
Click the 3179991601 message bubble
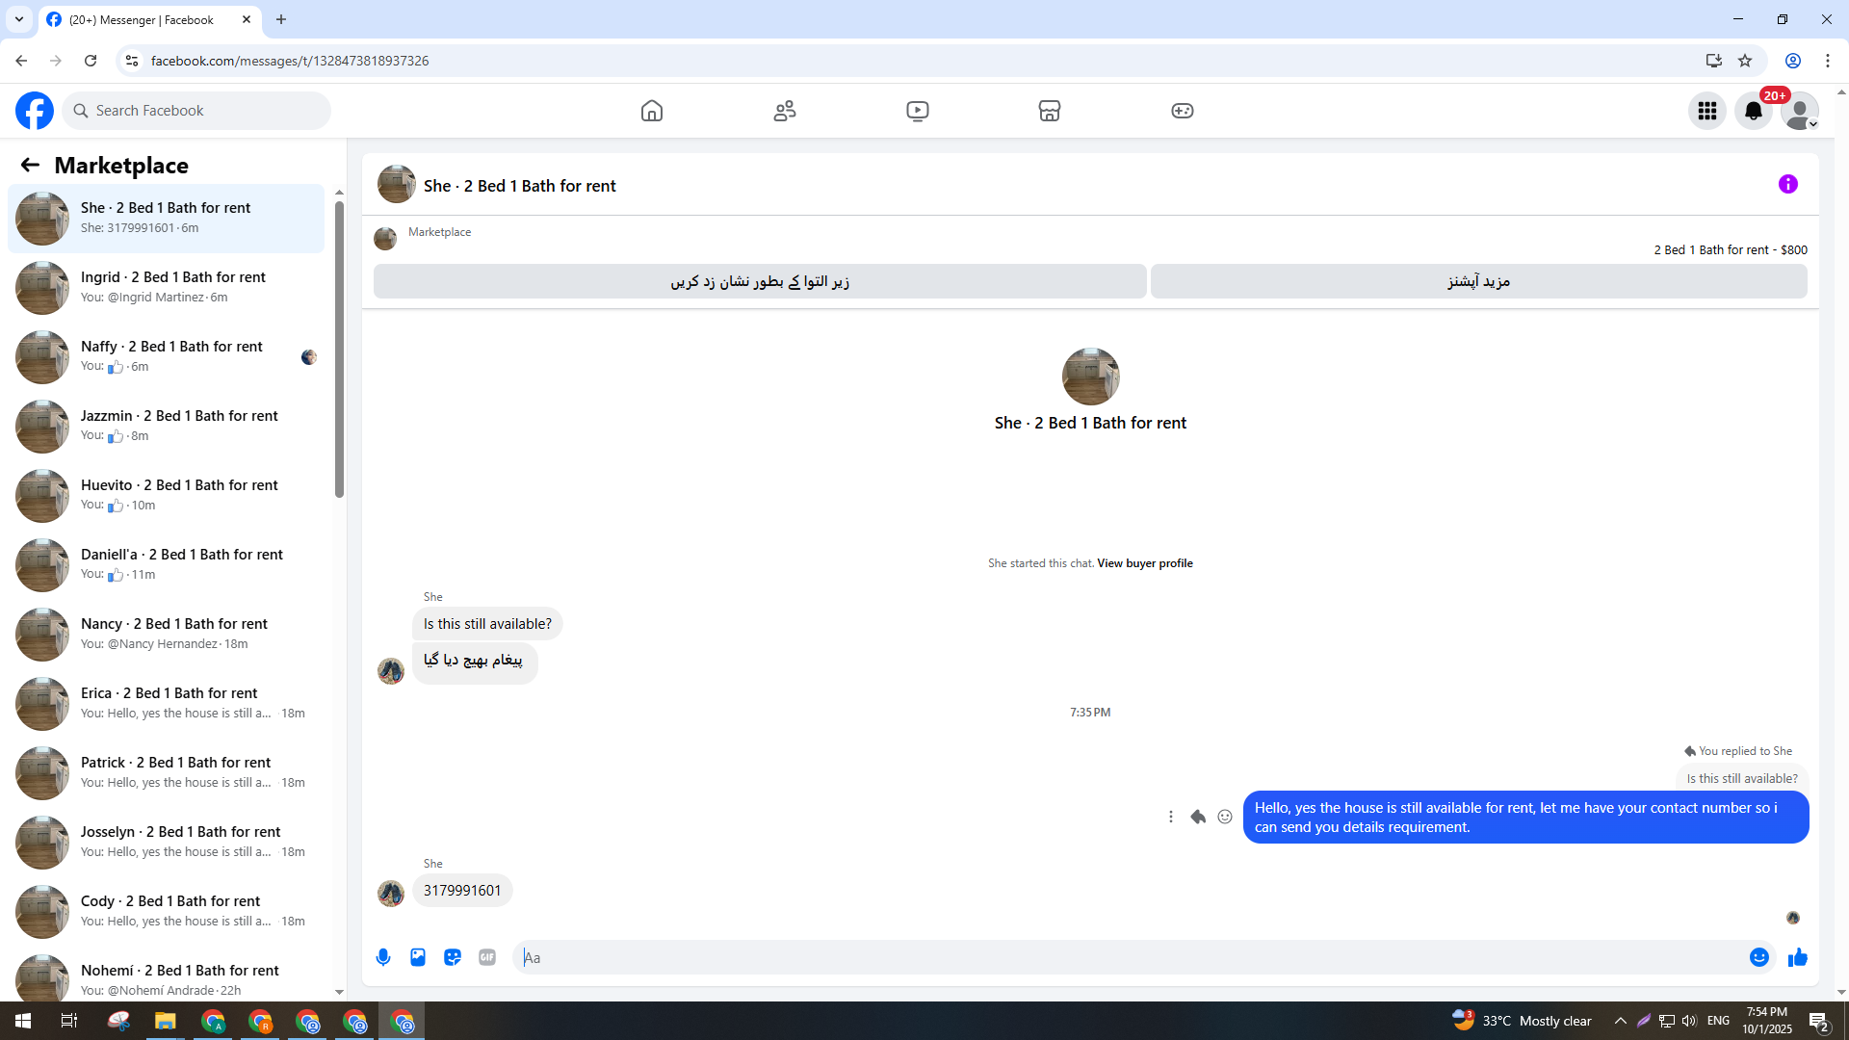(462, 891)
